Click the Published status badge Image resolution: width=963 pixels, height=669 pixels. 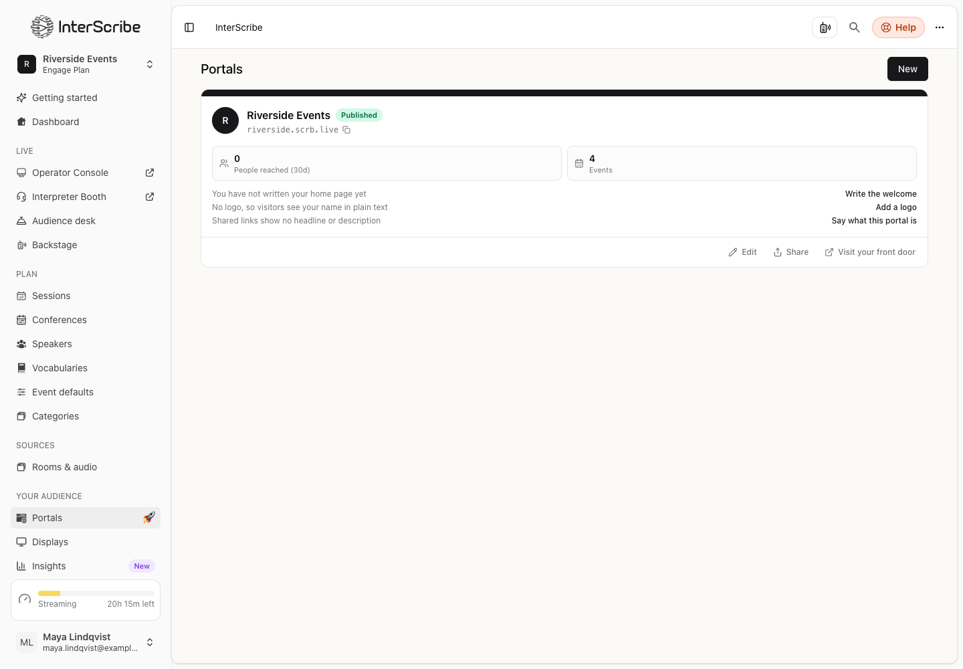coord(359,115)
